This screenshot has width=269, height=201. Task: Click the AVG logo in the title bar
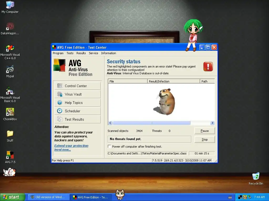click(54, 47)
